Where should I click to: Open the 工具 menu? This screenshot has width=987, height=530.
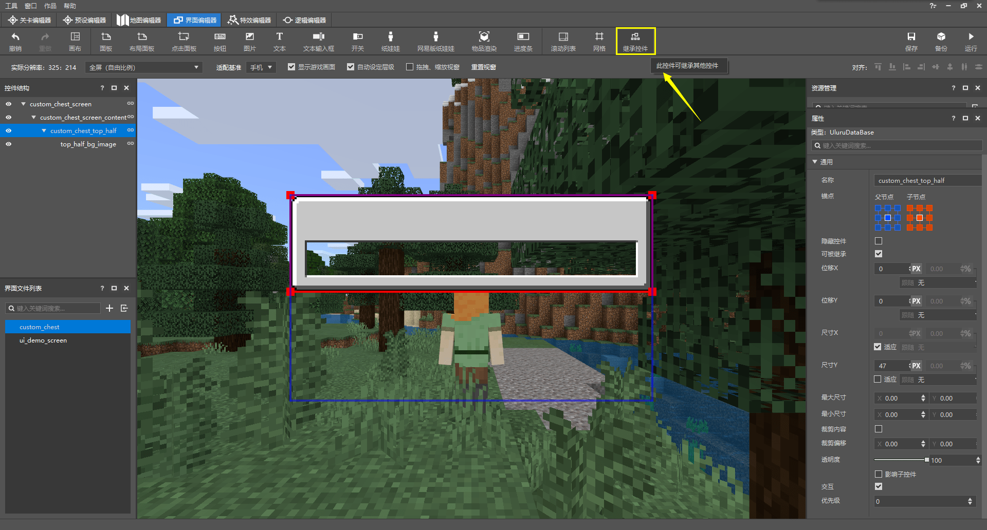pos(11,6)
